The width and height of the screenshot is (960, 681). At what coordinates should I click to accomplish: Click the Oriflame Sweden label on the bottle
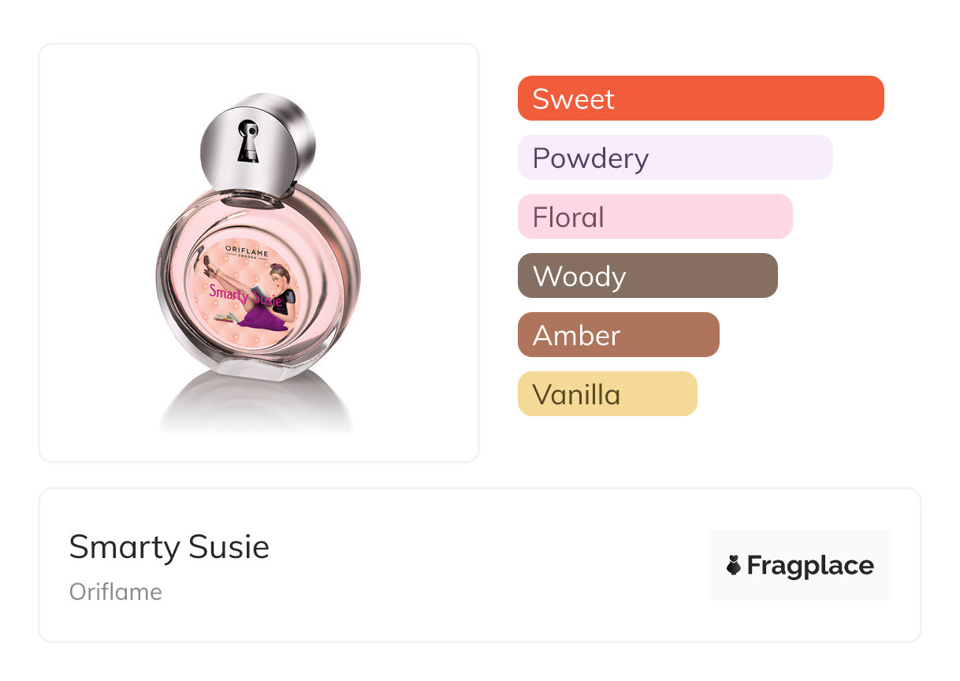pyautogui.click(x=247, y=251)
